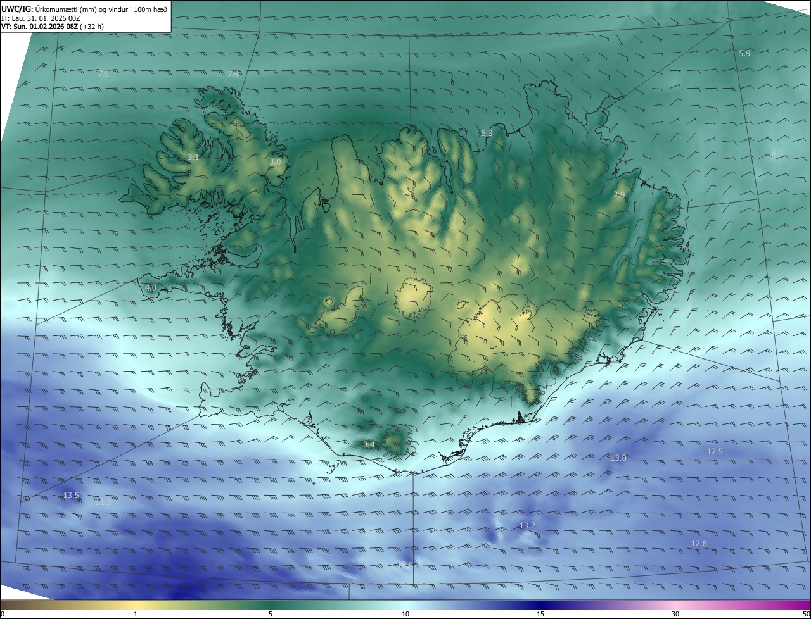Click the 3.0 value label
Screen dimensions: 811x619
[275, 162]
